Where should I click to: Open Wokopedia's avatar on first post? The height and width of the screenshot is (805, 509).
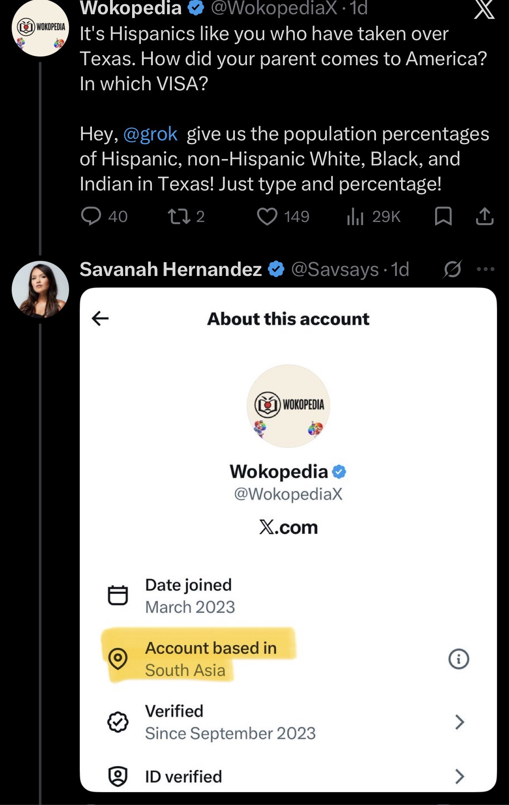[x=40, y=29]
